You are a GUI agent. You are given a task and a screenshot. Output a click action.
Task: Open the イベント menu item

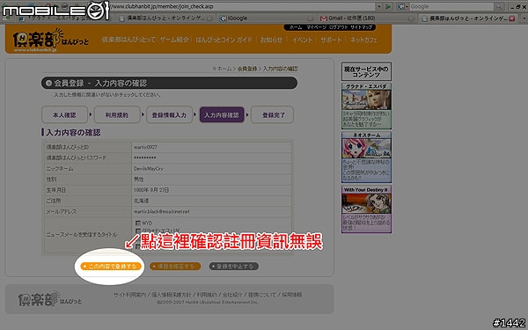(302, 40)
